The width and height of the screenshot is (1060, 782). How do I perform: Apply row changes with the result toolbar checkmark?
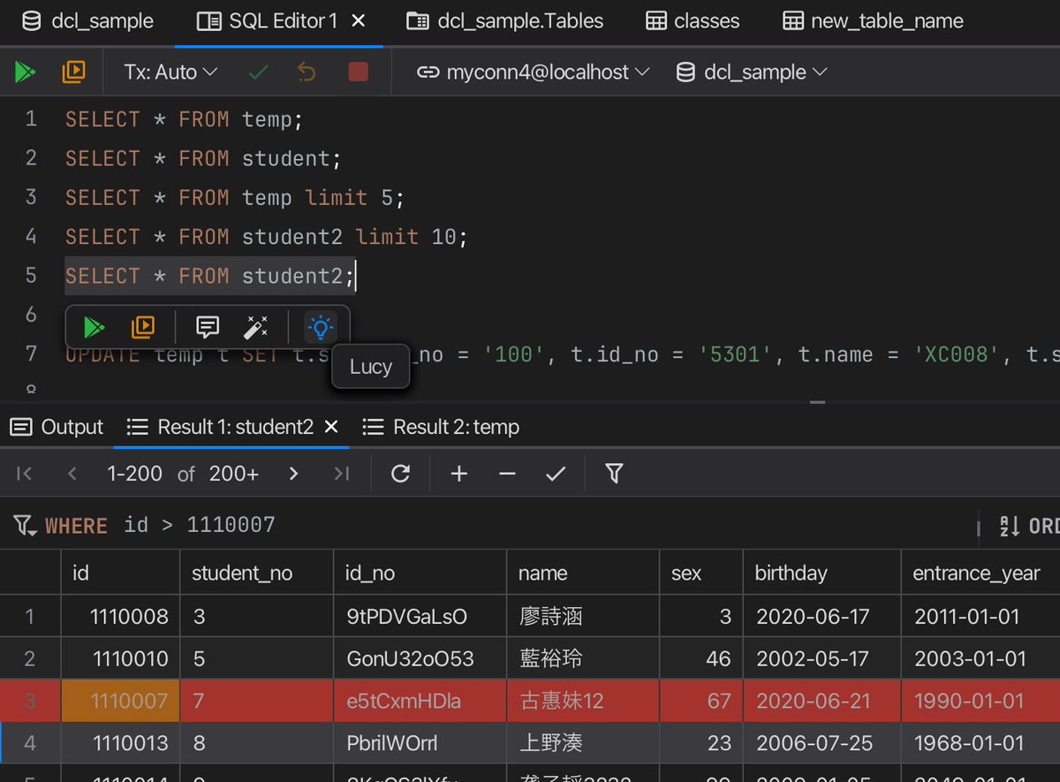coord(556,475)
